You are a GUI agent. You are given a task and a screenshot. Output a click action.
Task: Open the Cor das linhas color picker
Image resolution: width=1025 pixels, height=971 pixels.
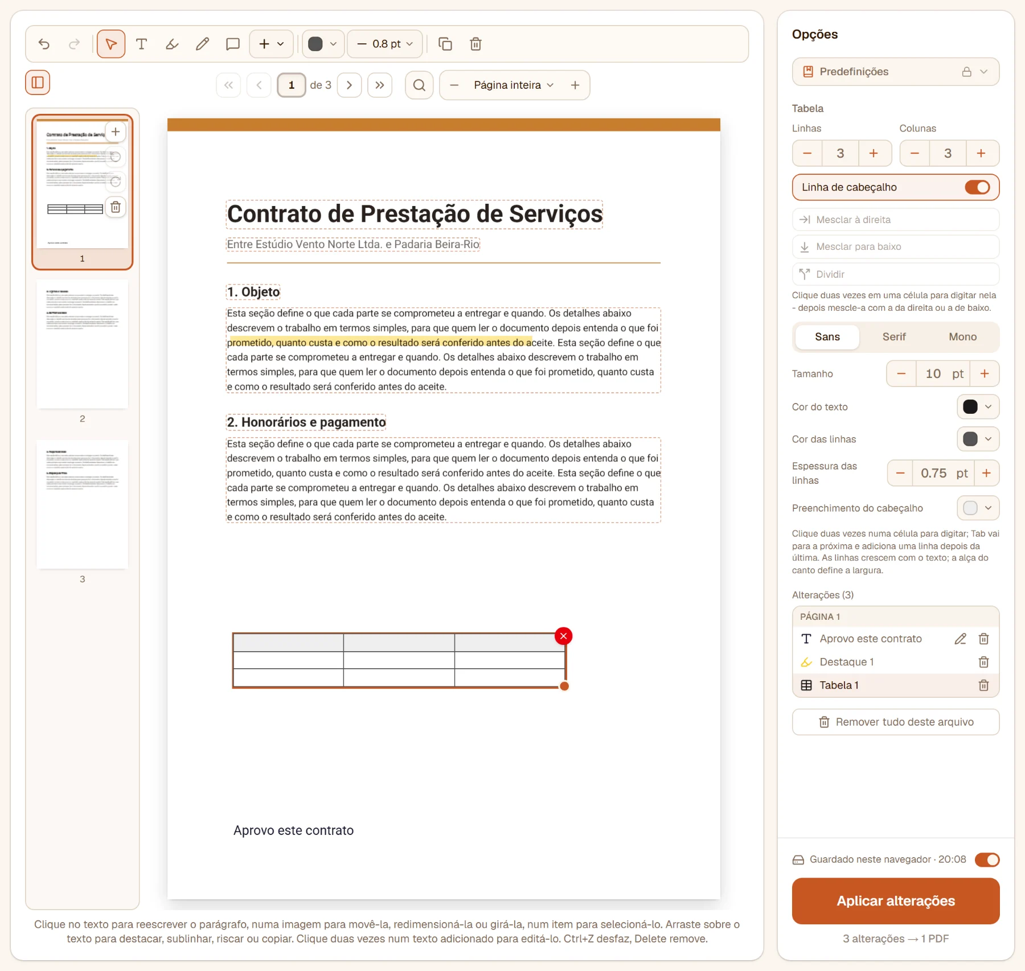click(978, 439)
